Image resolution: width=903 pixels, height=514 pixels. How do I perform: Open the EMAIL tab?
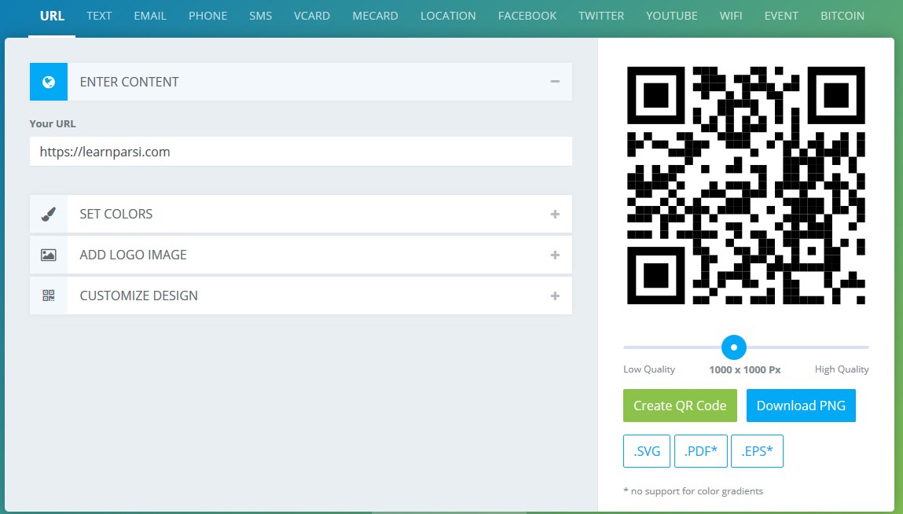click(x=150, y=17)
